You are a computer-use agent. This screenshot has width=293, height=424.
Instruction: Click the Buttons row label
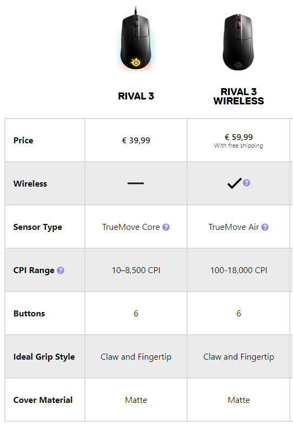click(x=29, y=314)
